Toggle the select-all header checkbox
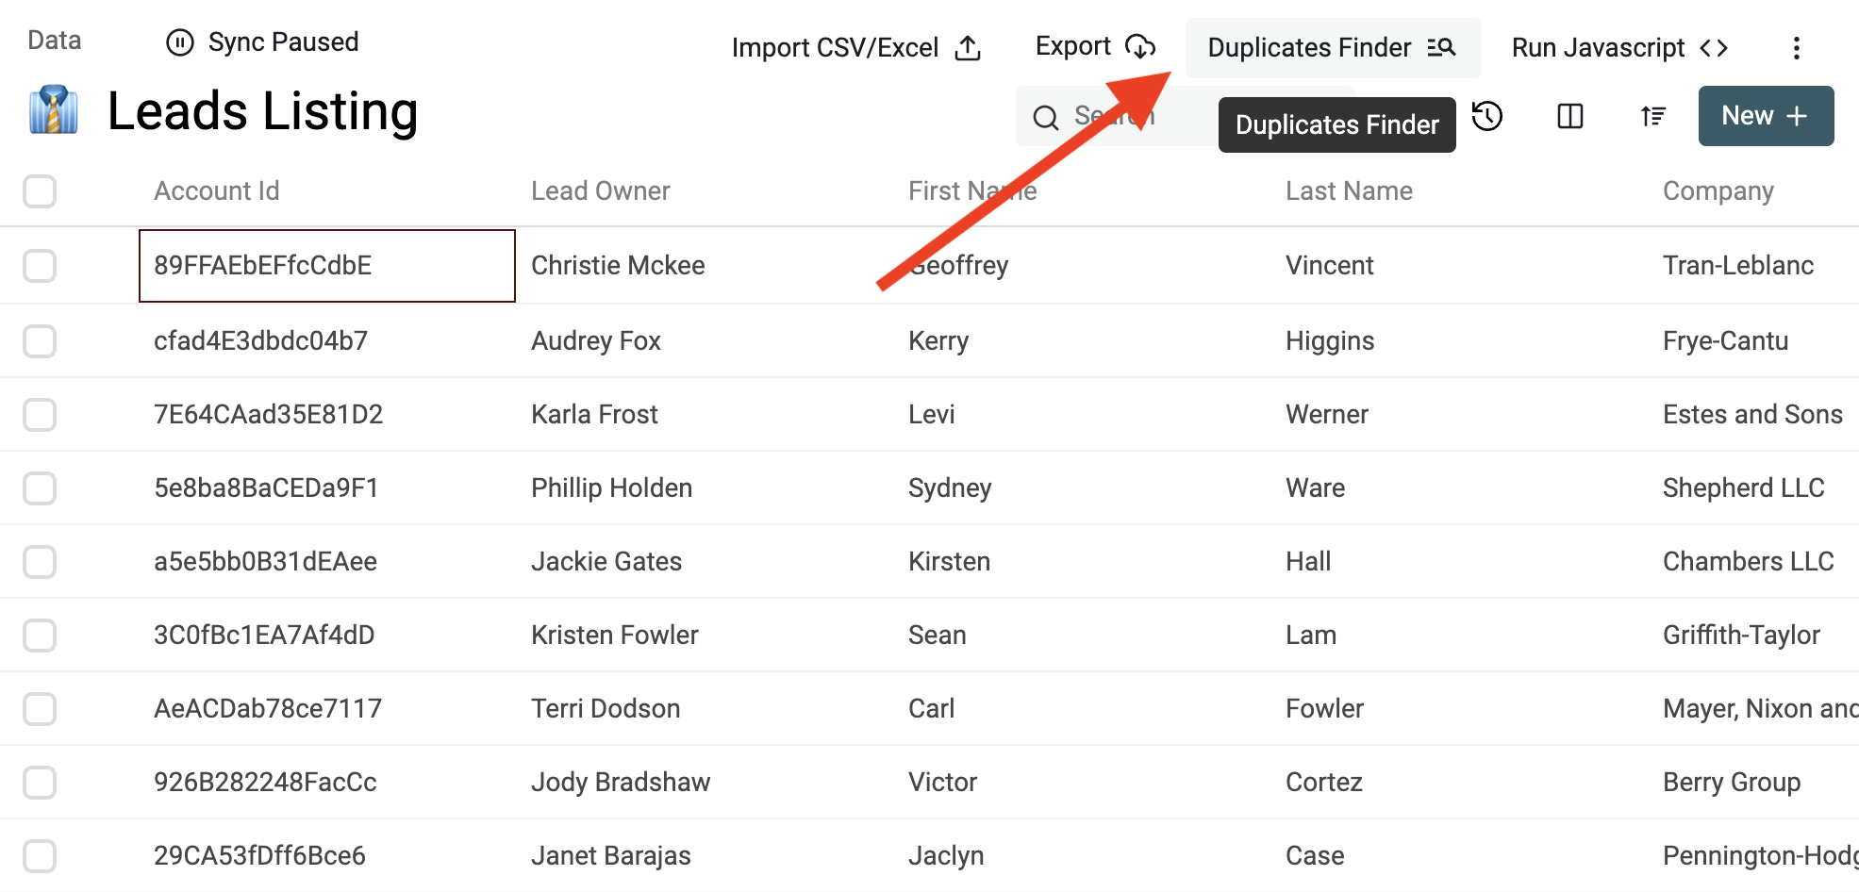Screen dimensions: 1859x892 click(40, 191)
